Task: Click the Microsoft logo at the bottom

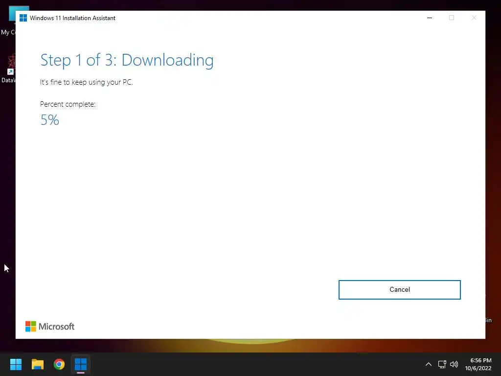Action: click(50, 327)
